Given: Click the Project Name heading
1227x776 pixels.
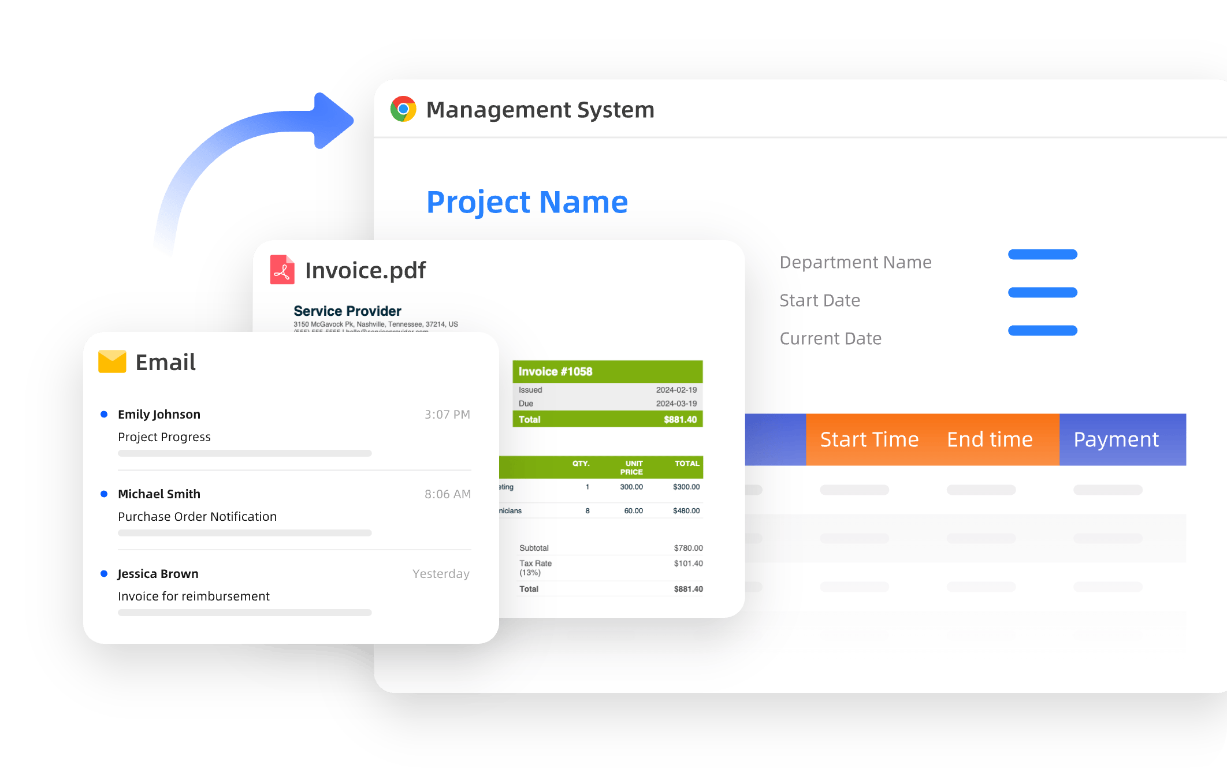Looking at the screenshot, I should pos(527,202).
